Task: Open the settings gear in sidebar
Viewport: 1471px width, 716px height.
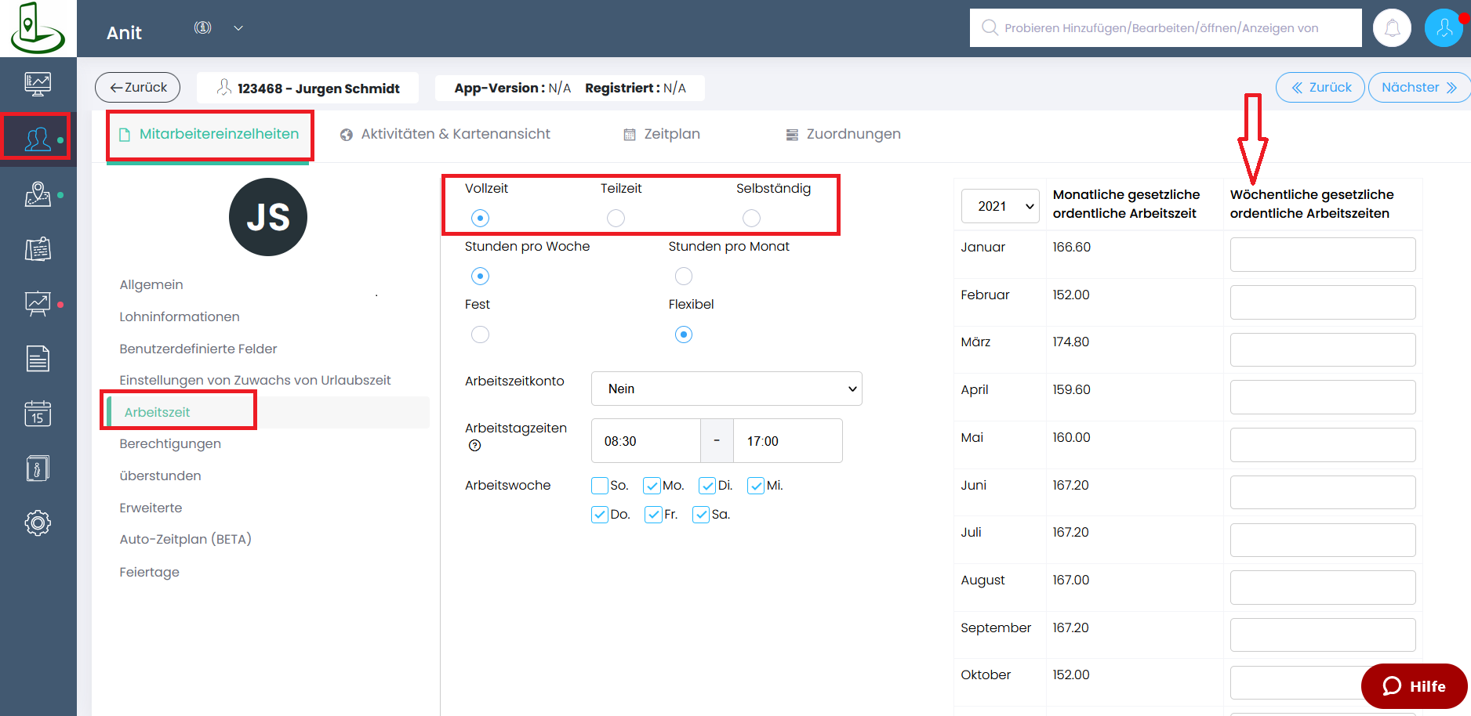Action: tap(38, 523)
